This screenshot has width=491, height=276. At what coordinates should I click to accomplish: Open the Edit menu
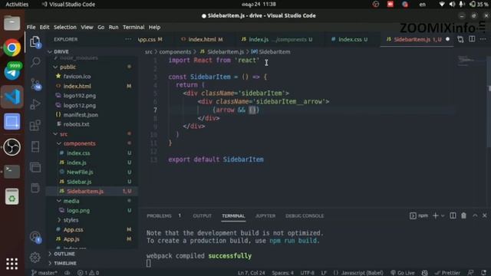coord(44,28)
